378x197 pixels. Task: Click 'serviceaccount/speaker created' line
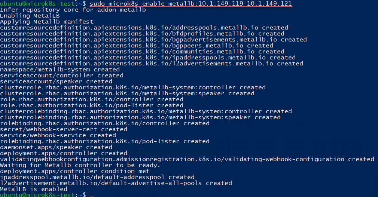[56, 81]
